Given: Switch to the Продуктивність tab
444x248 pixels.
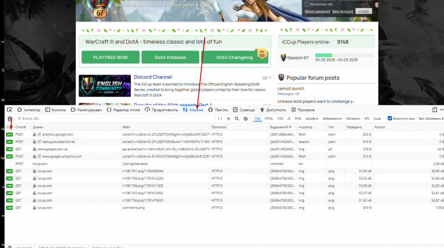Looking at the screenshot, I should click(161, 110).
